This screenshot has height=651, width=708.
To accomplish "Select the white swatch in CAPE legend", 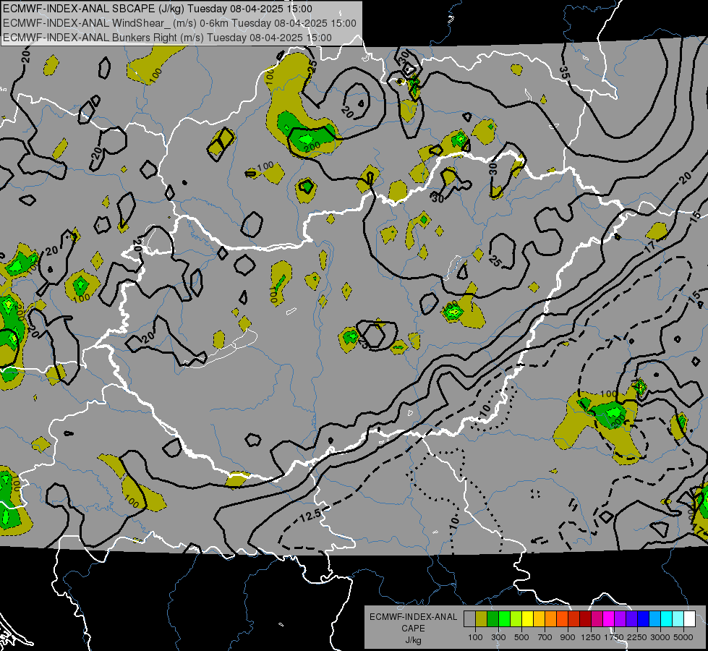I will [x=689, y=618].
